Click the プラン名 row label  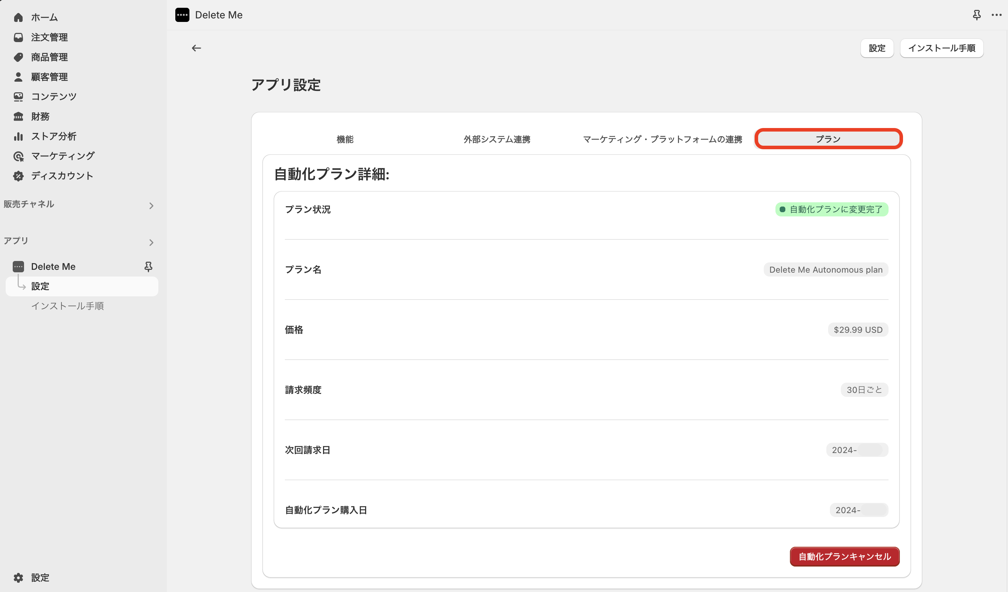pos(303,269)
